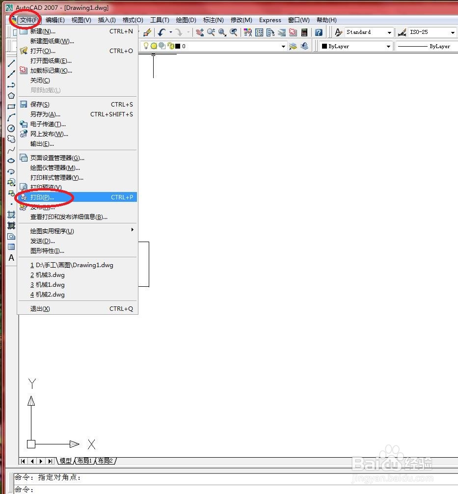This screenshot has height=494, width=458.
Task: Toggle layer 0 on/off lightbulb
Action: (x=146, y=46)
